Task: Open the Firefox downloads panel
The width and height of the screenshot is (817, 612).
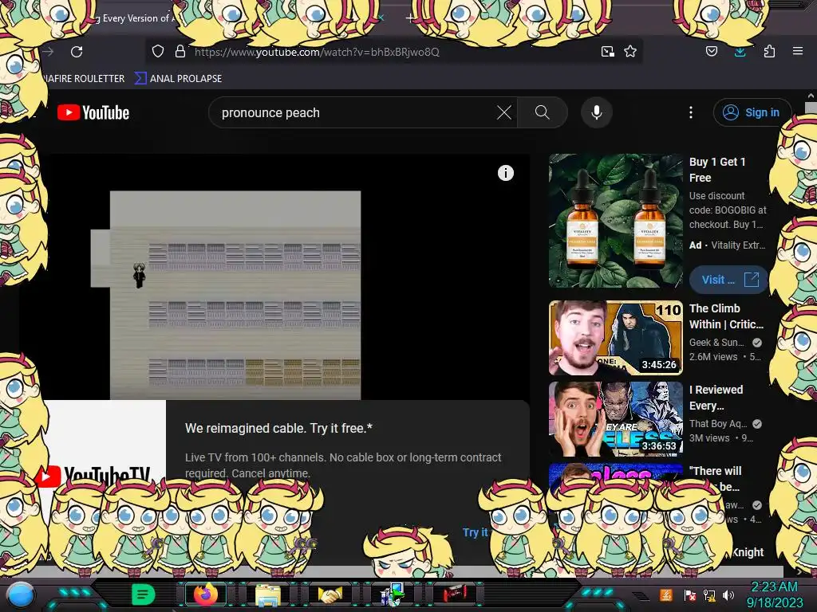Action: pyautogui.click(x=740, y=52)
